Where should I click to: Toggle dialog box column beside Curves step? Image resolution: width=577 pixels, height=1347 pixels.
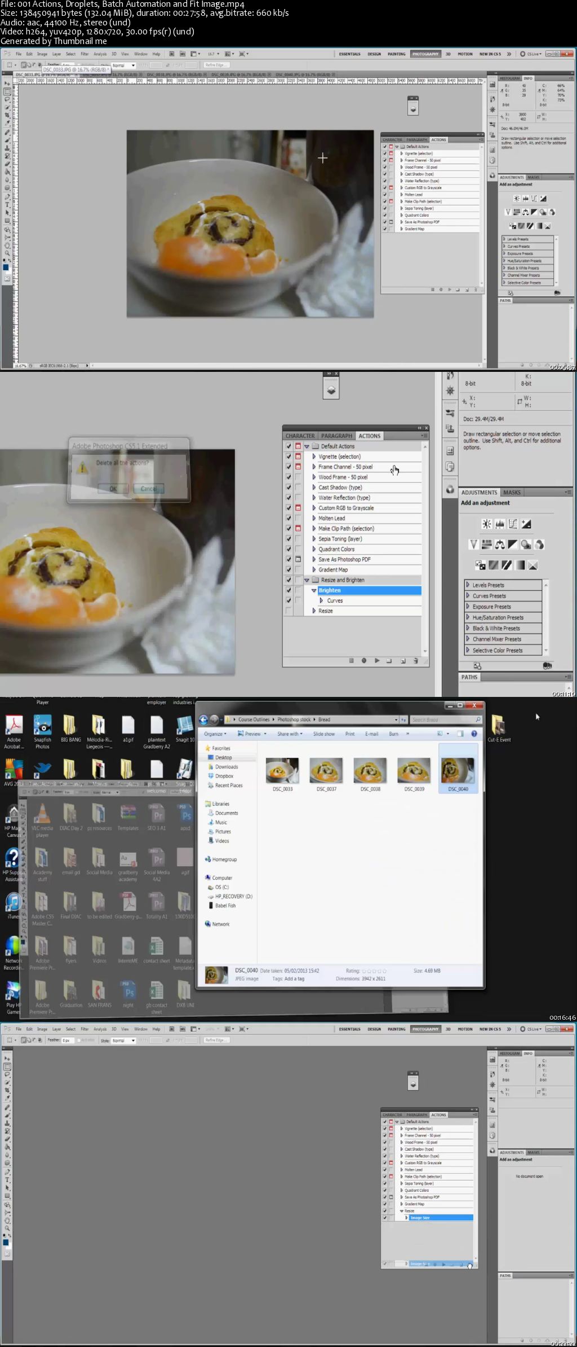tap(298, 600)
